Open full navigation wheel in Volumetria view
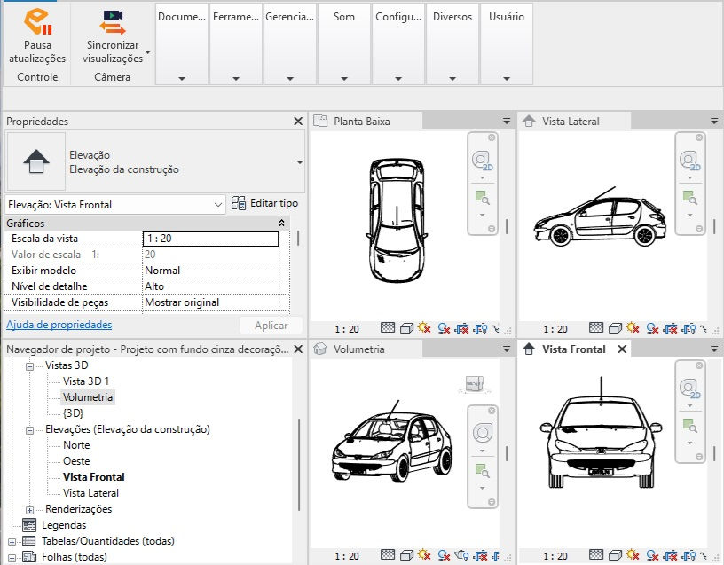Viewport: 724px width, 565px height. 483,433
